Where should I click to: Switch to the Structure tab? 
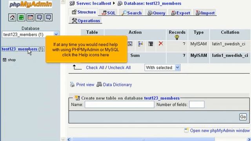(x=84, y=12)
